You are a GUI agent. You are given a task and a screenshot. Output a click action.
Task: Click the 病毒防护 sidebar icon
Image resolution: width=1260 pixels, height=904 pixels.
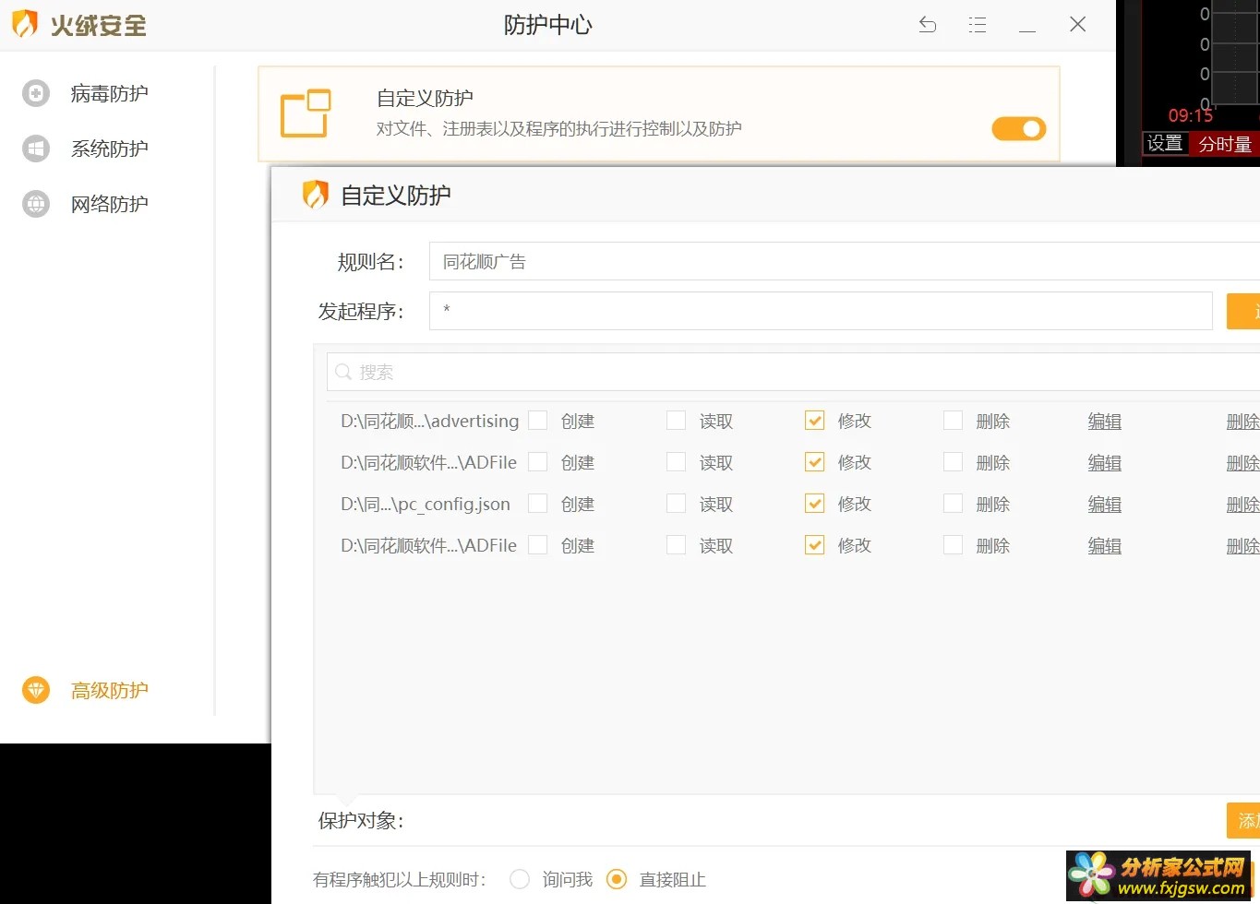(x=36, y=93)
